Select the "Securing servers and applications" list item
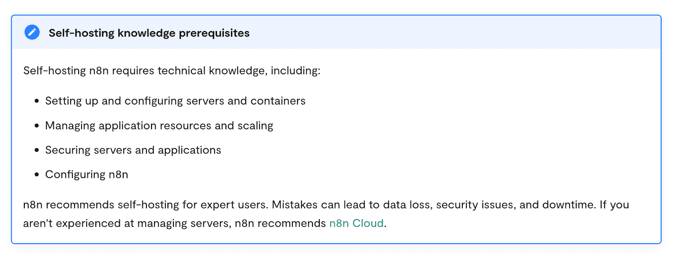The image size is (673, 262). (133, 150)
